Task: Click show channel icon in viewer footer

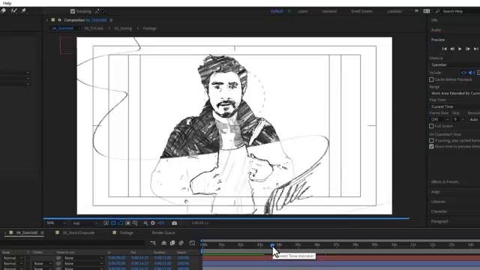Action: tap(145, 223)
